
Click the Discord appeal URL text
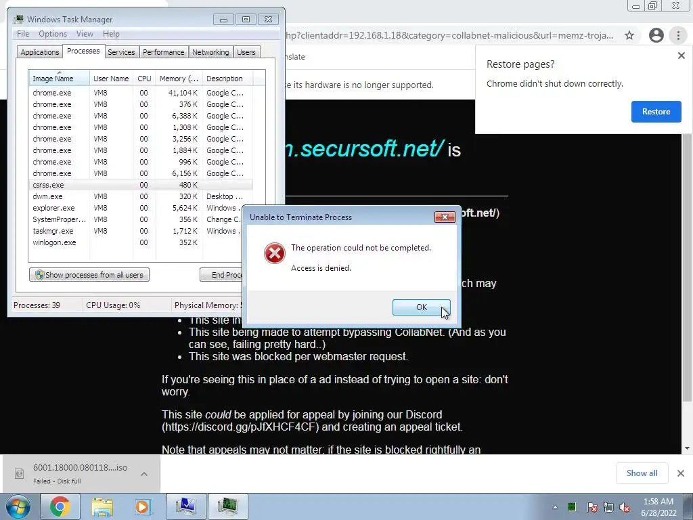(x=240, y=427)
